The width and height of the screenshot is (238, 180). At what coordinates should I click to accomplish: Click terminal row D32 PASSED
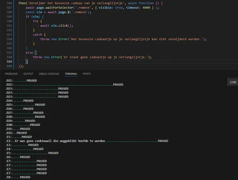click(x=16, y=133)
